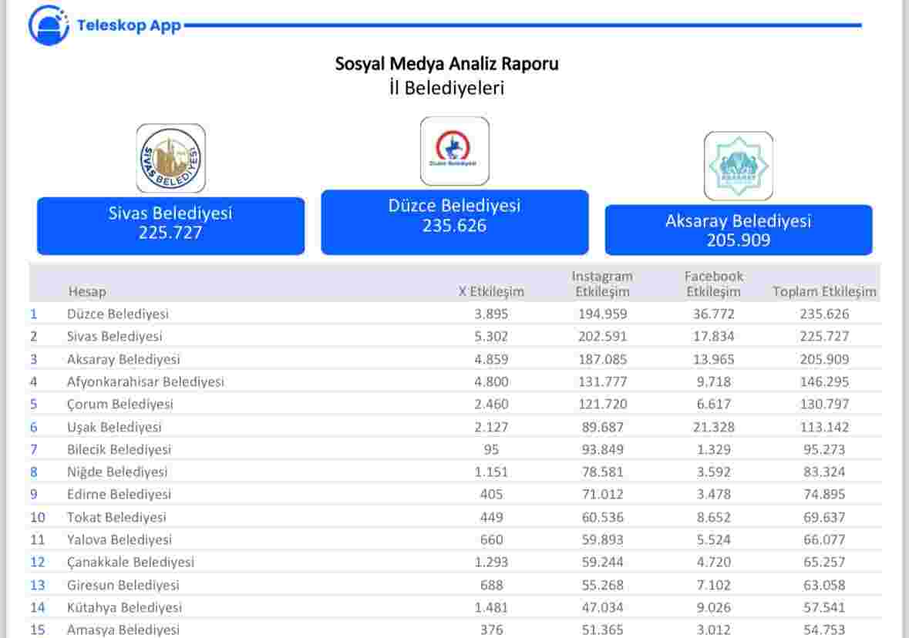Click Çanakkale's total value 65.257

(x=824, y=562)
